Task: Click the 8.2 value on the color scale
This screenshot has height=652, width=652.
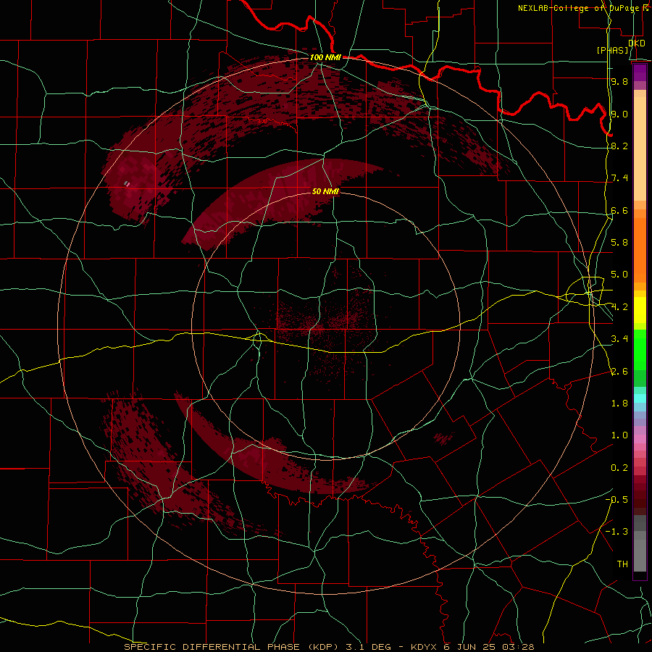Action: coord(619,146)
